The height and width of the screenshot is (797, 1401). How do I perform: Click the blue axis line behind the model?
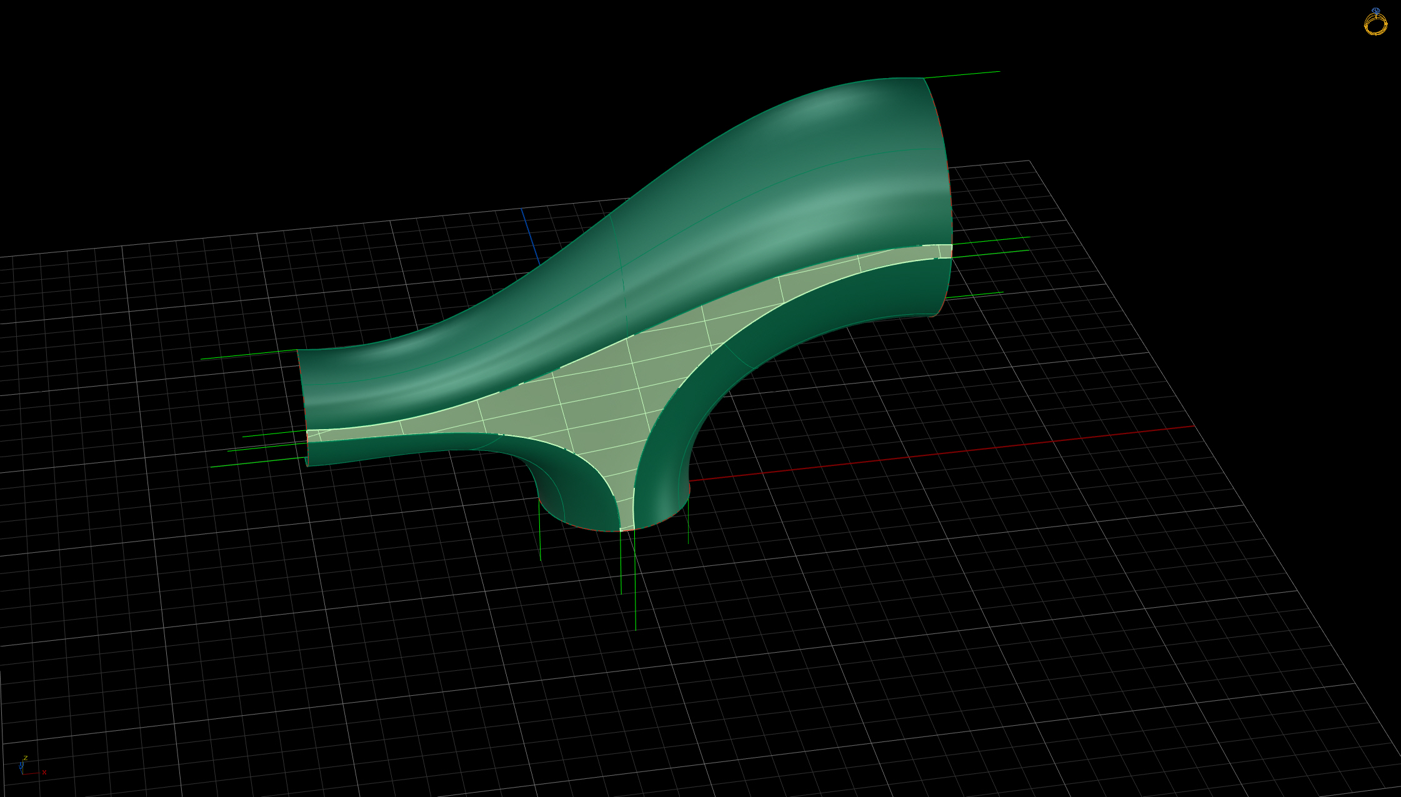530,236
